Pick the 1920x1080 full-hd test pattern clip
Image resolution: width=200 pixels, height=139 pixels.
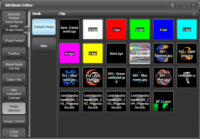[140, 54]
